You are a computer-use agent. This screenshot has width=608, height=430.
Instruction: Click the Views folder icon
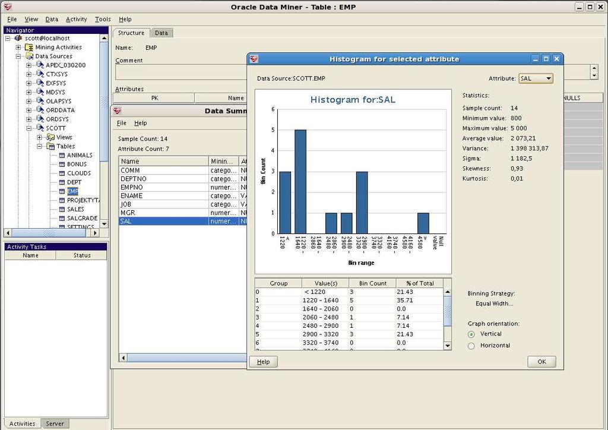point(50,137)
